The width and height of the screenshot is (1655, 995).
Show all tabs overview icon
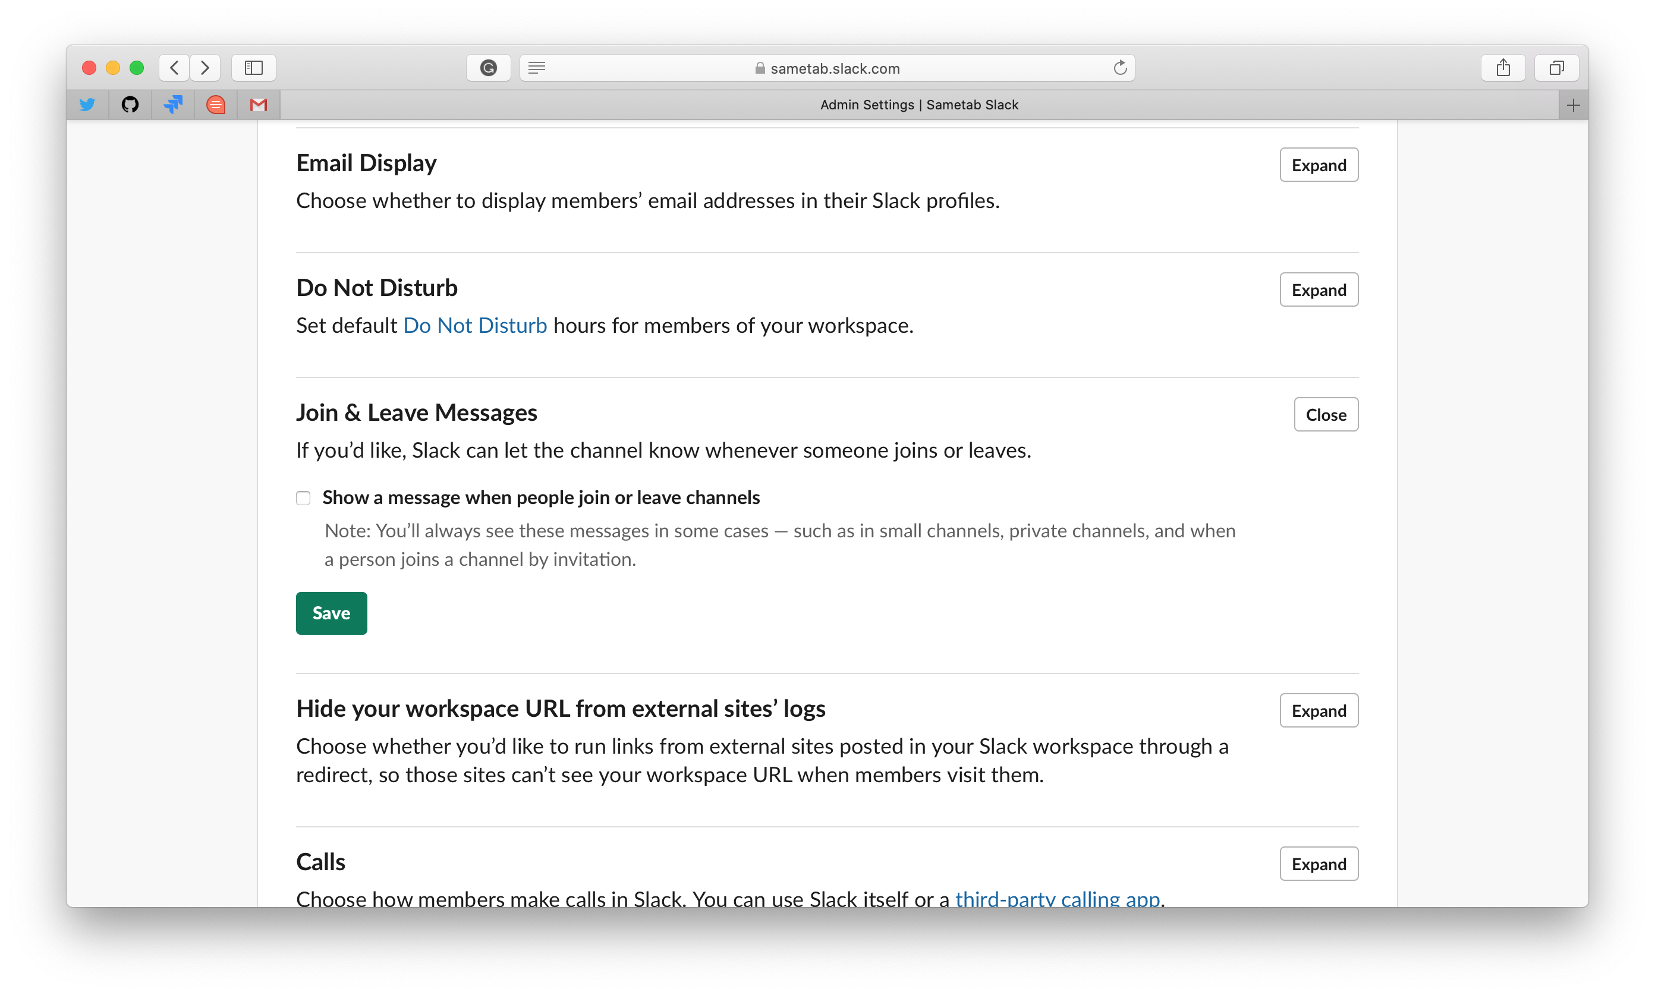(x=1556, y=68)
